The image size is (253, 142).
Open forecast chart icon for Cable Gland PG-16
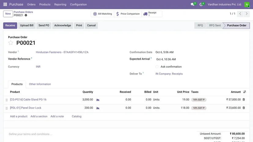(x=98, y=100)
